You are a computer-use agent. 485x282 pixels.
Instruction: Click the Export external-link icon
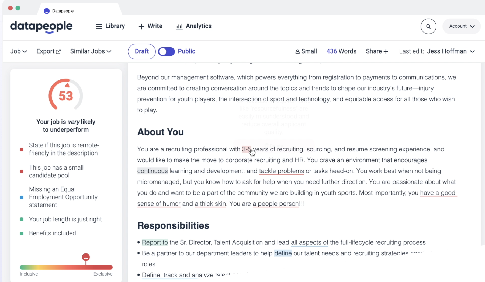(58, 51)
